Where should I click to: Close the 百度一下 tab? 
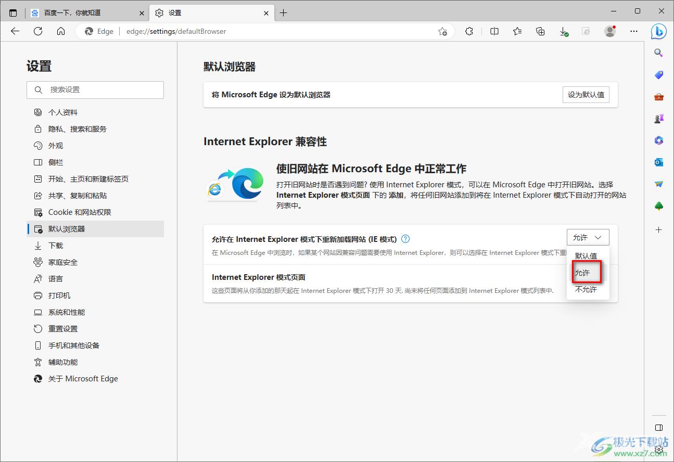(x=142, y=13)
